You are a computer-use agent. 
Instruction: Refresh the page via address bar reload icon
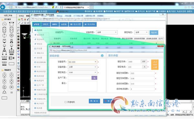pos(61,7)
